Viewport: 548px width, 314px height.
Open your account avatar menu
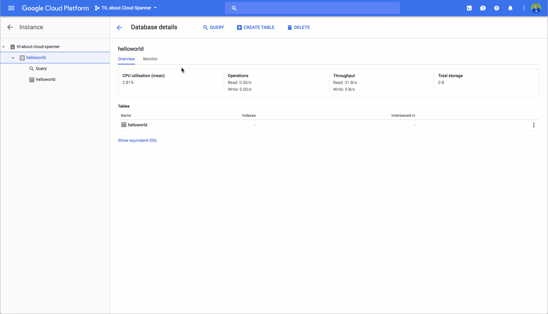click(x=536, y=8)
